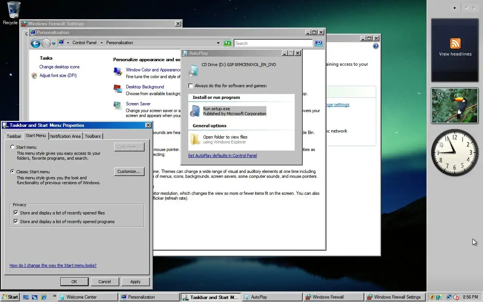Screen dimensions: 483x302
Task: Click the shield icon beside Adjust font size
Action: click(34, 75)
